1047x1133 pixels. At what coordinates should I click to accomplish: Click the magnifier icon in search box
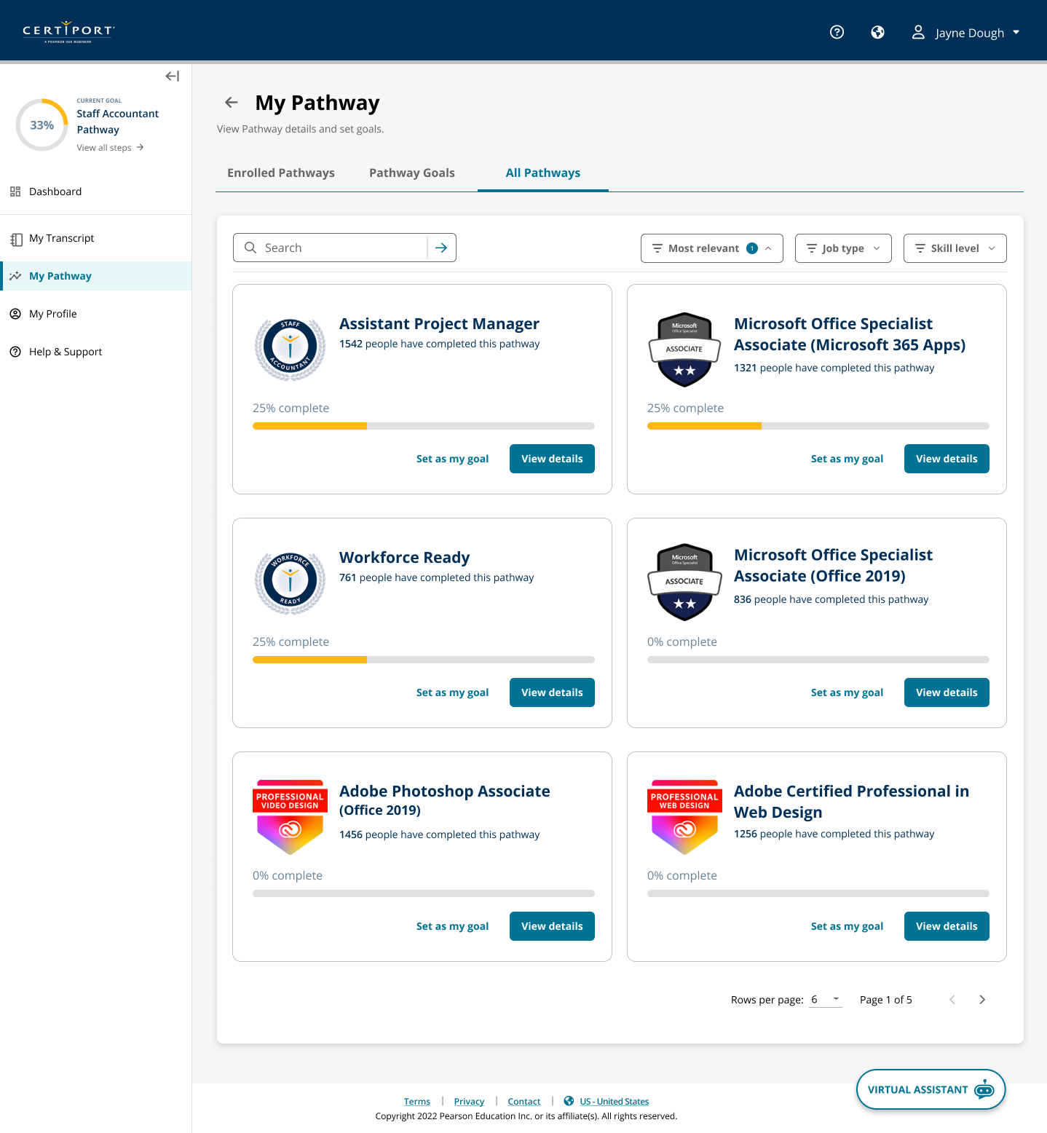click(x=250, y=248)
